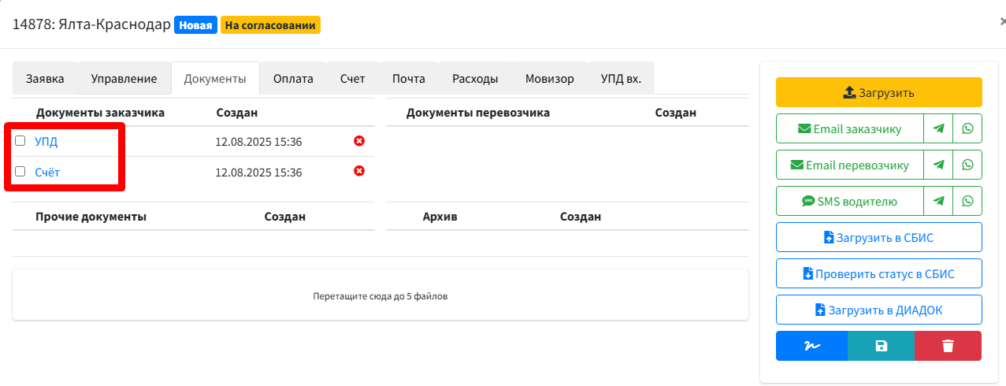Click WhatsApp icon in Email перевозчику row
The image size is (1006, 386).
[967, 165]
